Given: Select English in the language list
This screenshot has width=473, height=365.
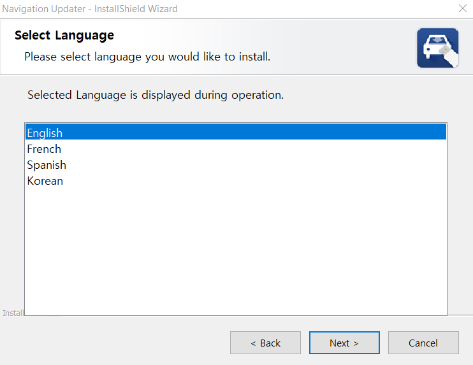Looking at the screenshot, I should [x=236, y=132].
